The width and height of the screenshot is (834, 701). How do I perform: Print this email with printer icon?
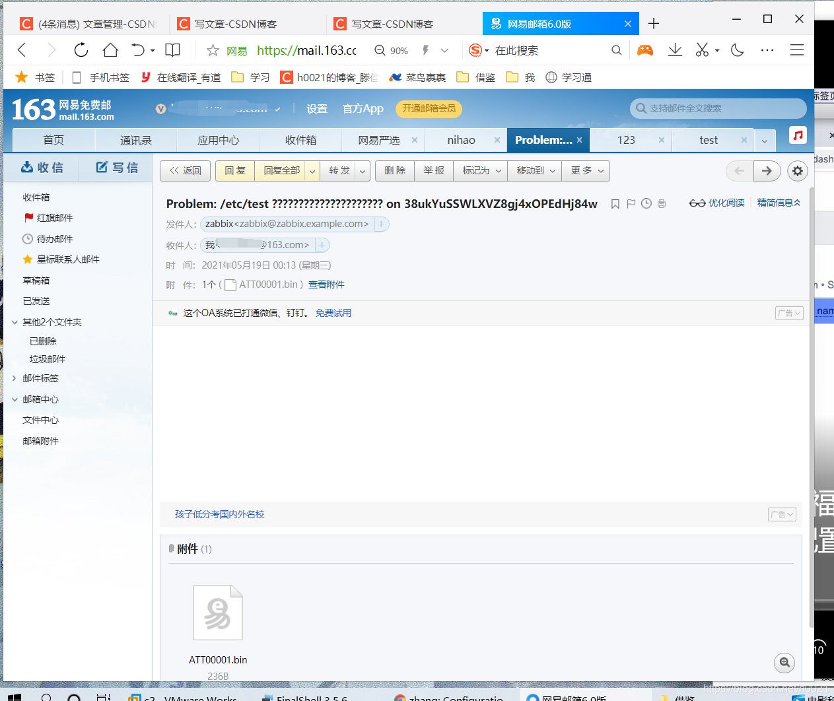point(662,204)
